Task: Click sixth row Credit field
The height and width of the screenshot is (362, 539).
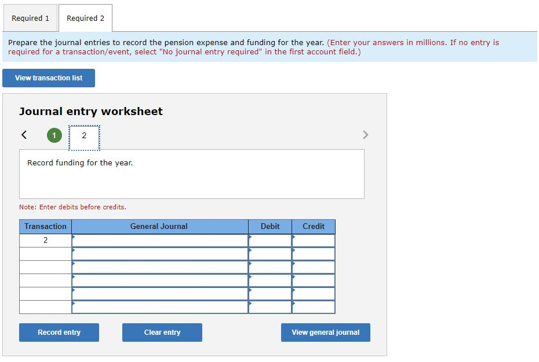Action: click(314, 307)
